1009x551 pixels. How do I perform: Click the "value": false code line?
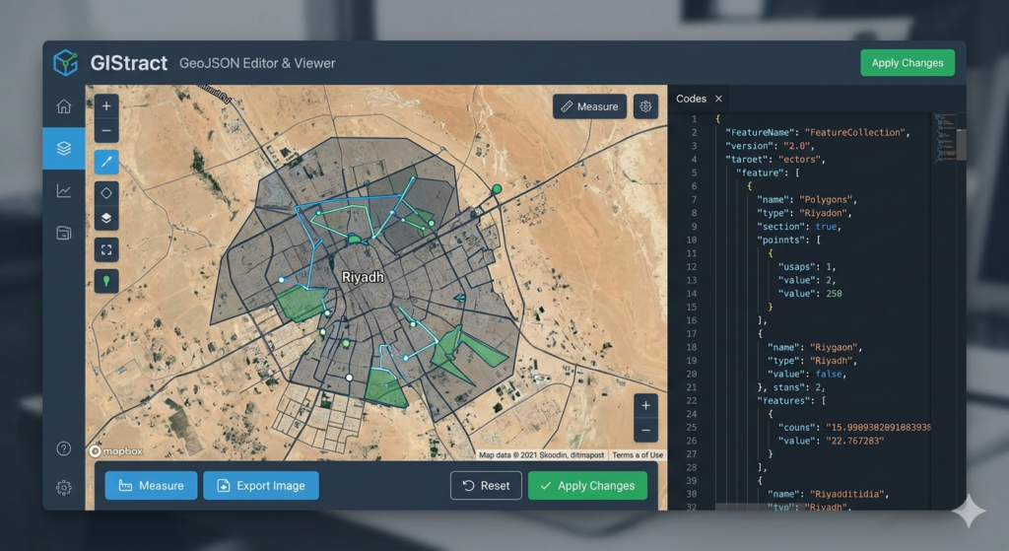click(x=806, y=374)
